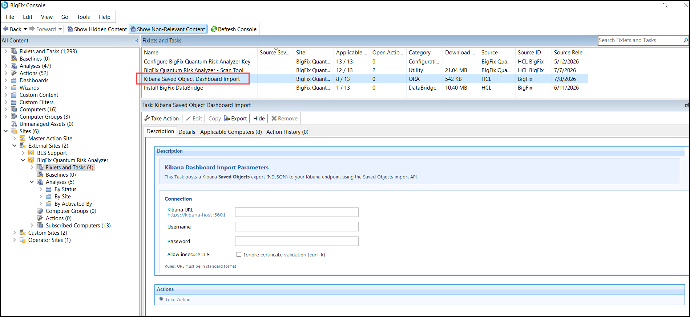The width and height of the screenshot is (690, 317).
Task: Select Custom Content in the tree
Action: [39, 95]
